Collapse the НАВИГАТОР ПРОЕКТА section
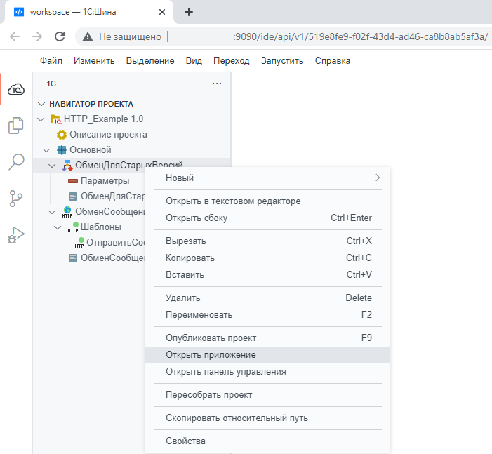 coord(41,104)
